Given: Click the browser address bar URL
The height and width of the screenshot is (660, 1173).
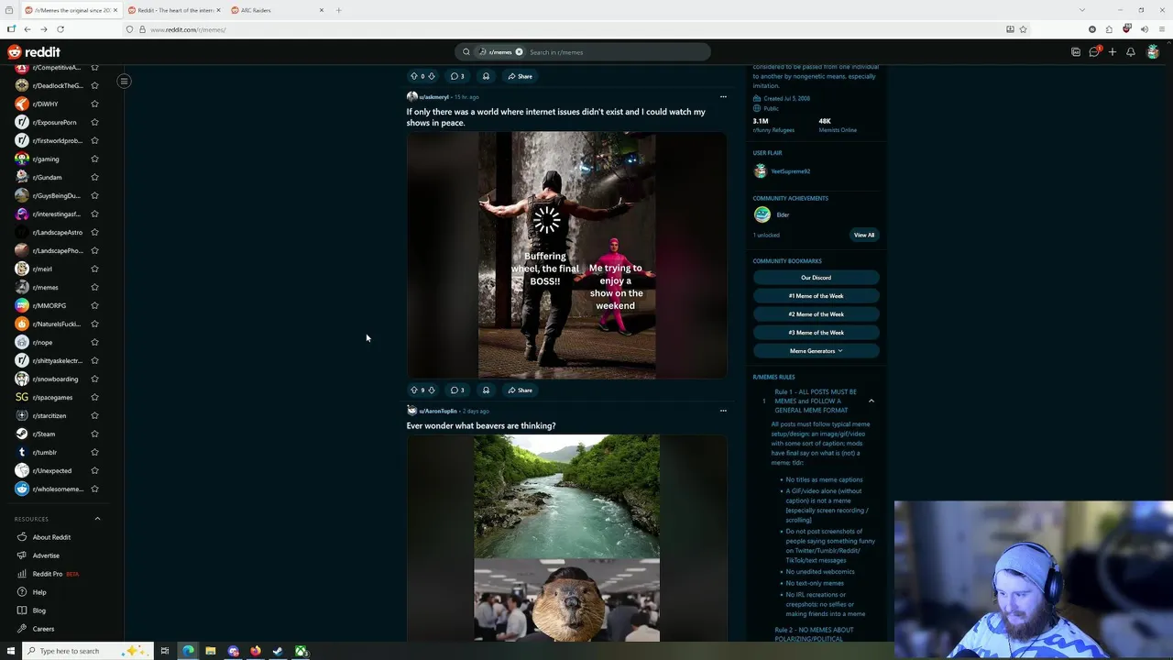Looking at the screenshot, I should 188,29.
